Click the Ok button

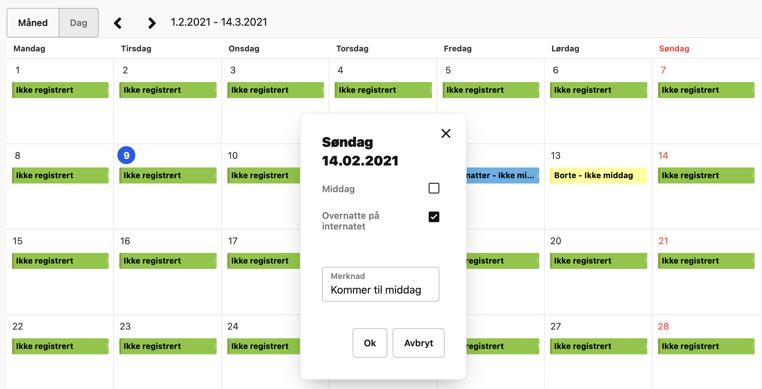click(x=370, y=343)
